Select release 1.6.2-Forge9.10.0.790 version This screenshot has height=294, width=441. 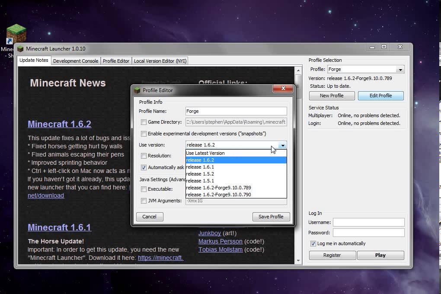(236, 195)
